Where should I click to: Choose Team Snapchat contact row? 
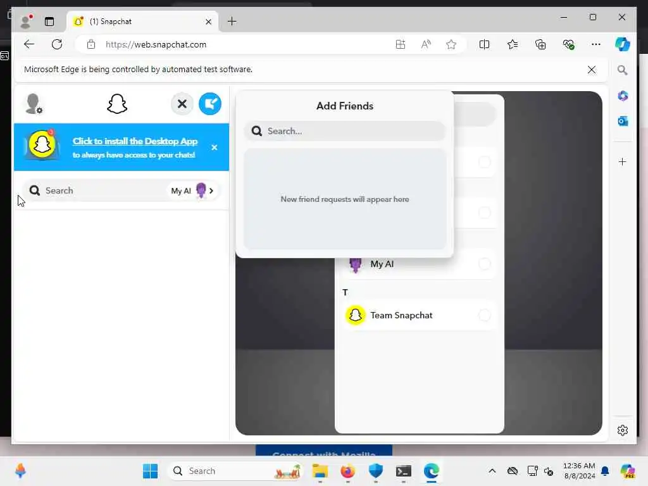(419, 315)
